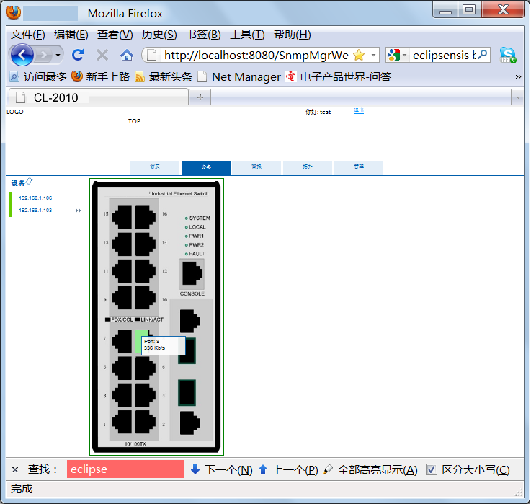
Task: Expand the bookmarks toolbar overflow chevron
Action: pyautogui.click(x=518, y=76)
